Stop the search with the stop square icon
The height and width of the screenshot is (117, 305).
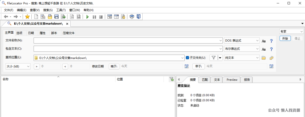pyautogui.click(x=101, y=17)
